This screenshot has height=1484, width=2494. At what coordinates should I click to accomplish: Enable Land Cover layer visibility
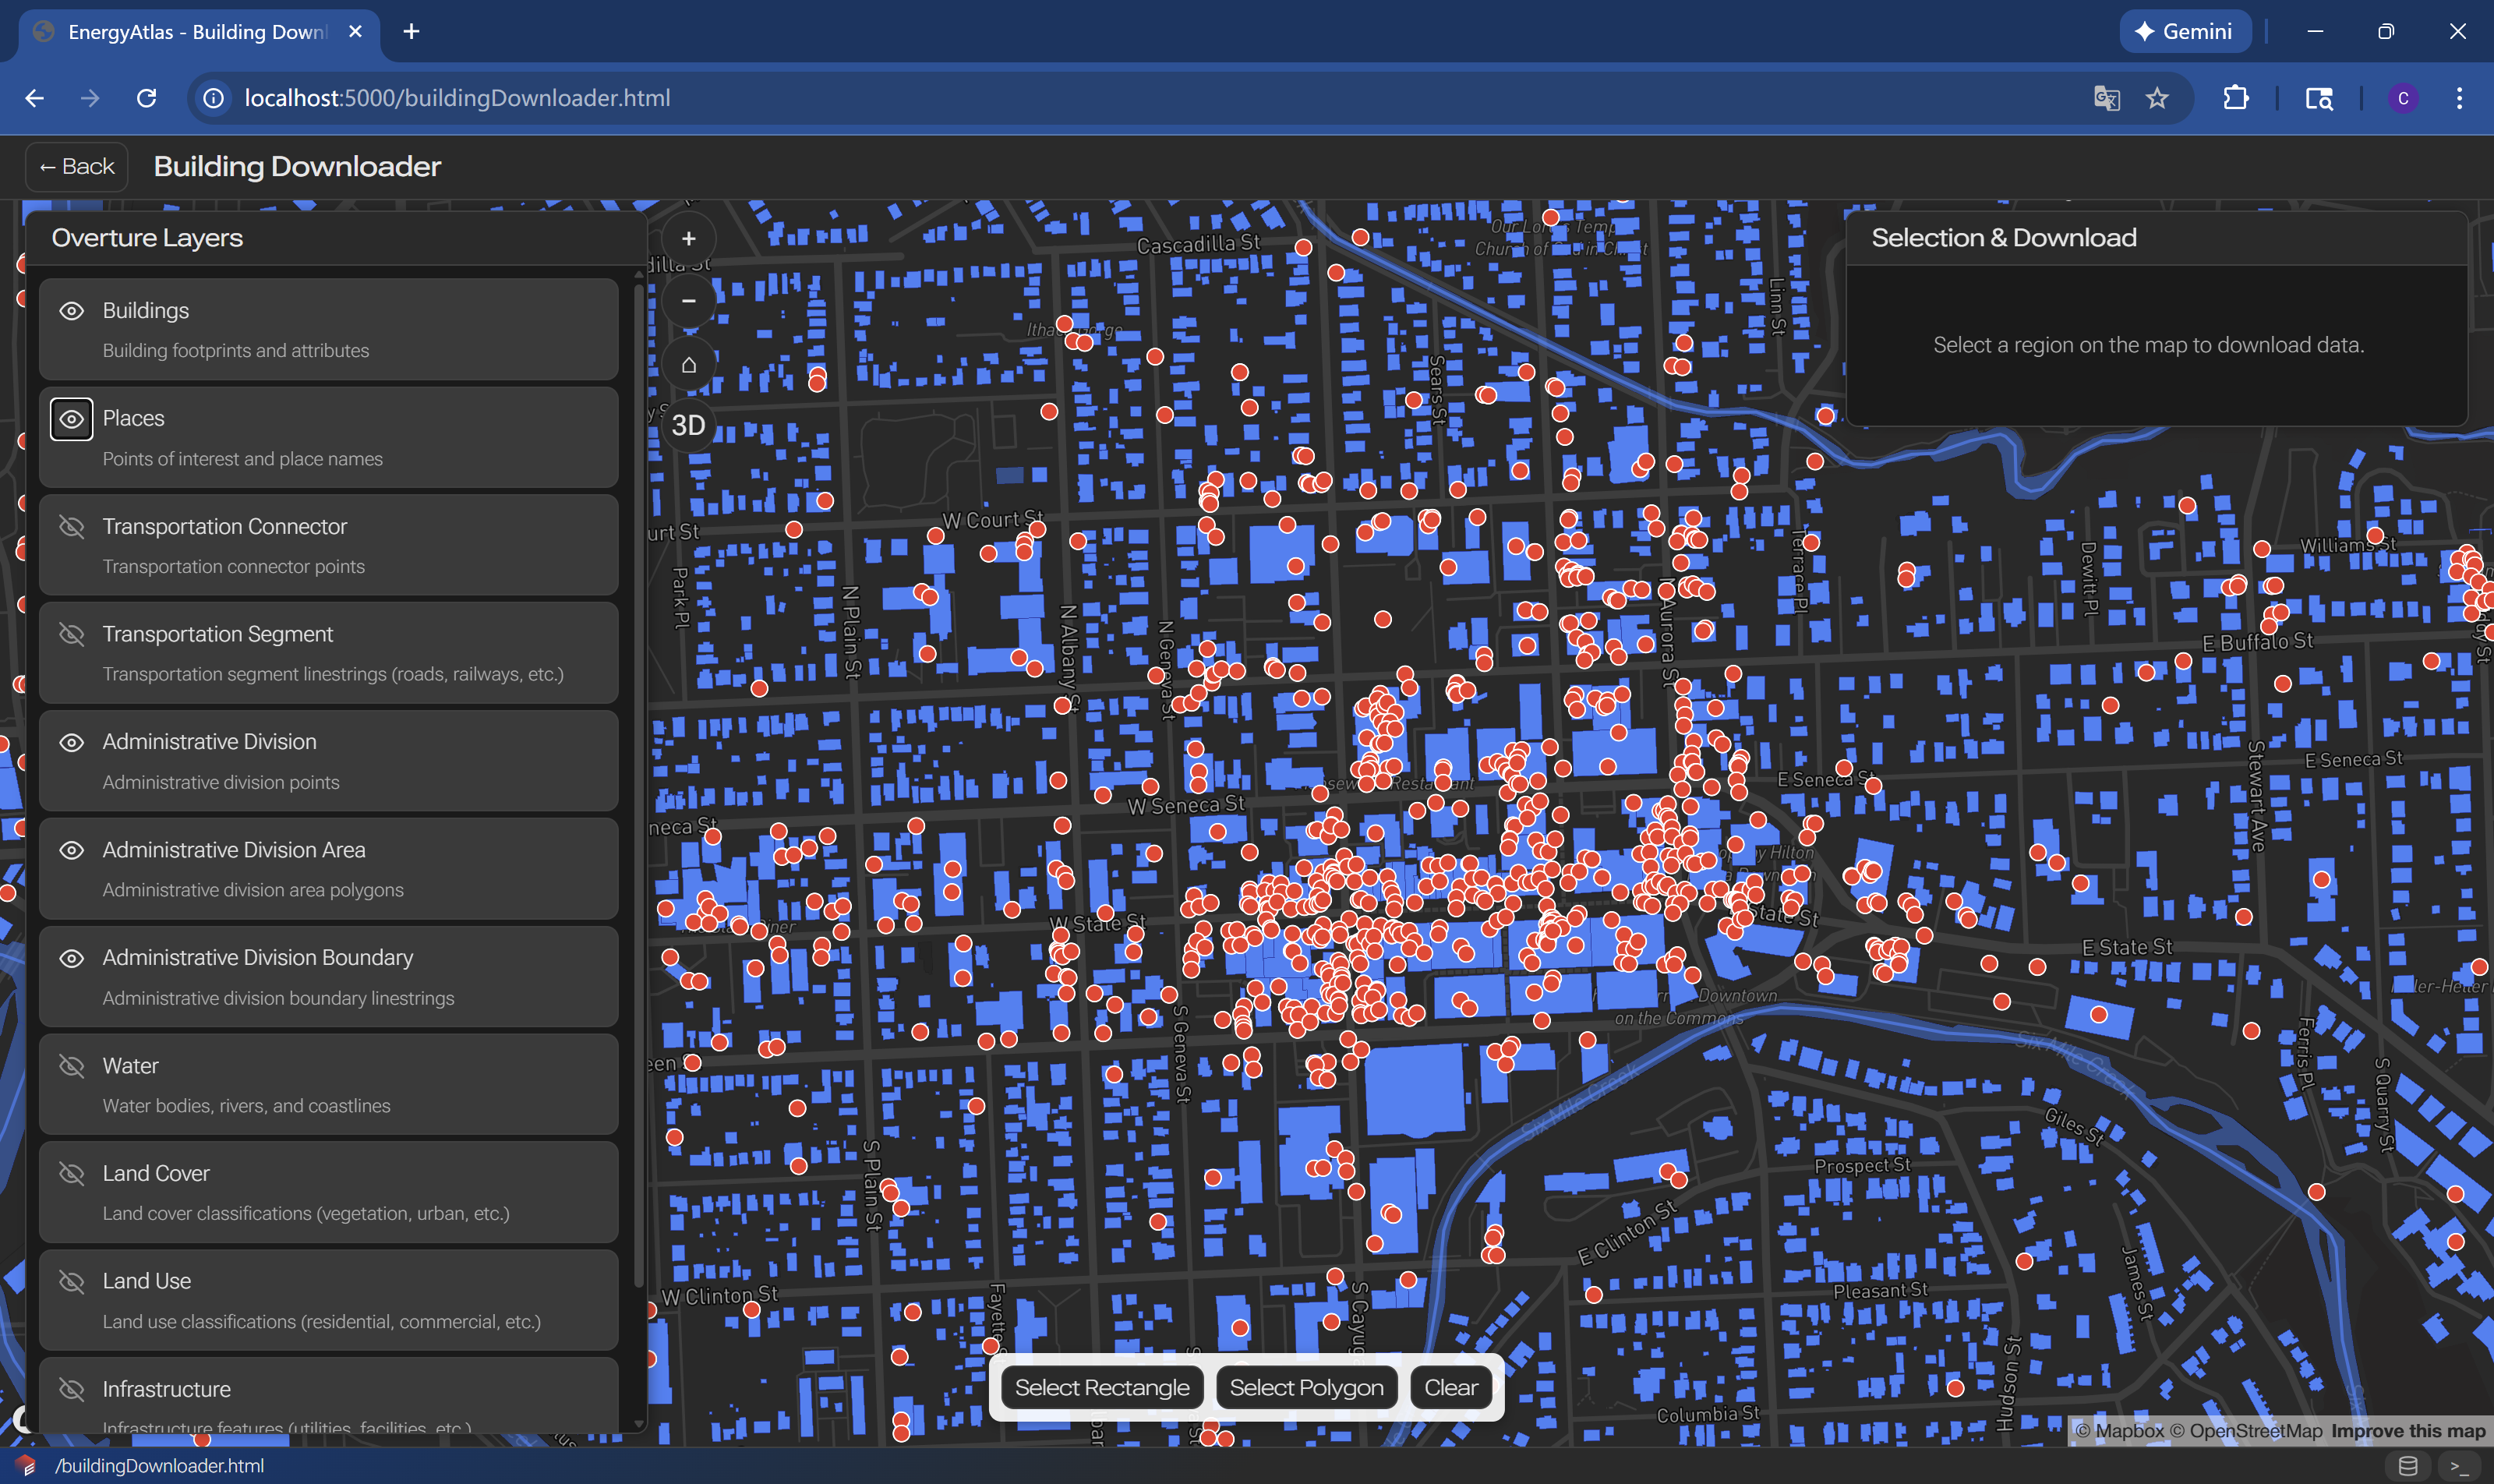[71, 1173]
